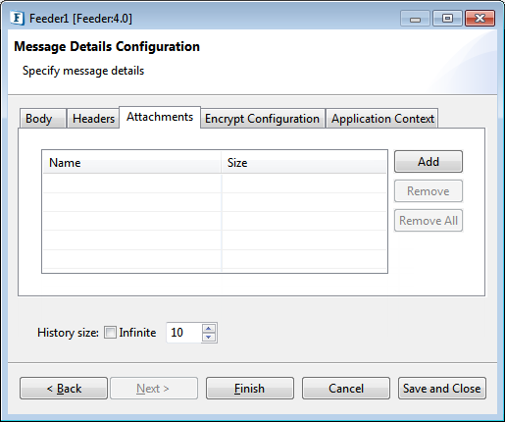505x422 pixels.
Task: Click Save and Close
Action: click(442, 389)
